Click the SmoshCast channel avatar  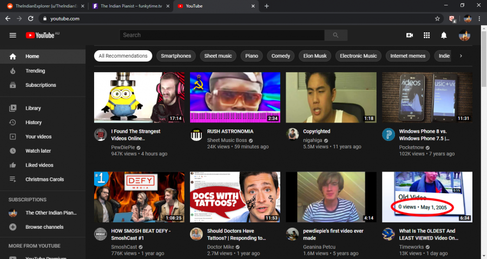coord(101,234)
